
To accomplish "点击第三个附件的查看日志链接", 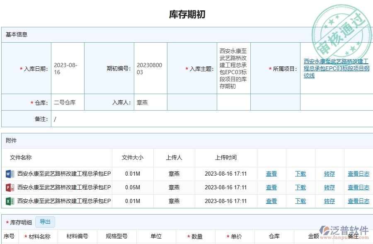I will click(x=358, y=201).
